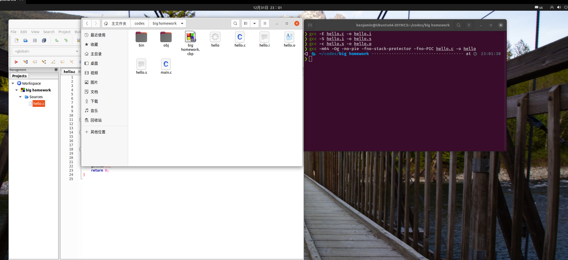Open the <global> scope combo box
The image size is (568, 260).
[46, 51]
